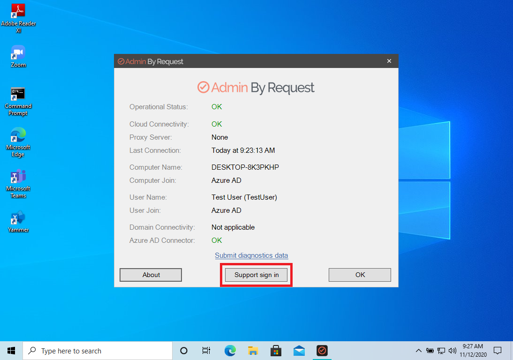Open the Adobe Reader XI desktop shortcut

18,18
